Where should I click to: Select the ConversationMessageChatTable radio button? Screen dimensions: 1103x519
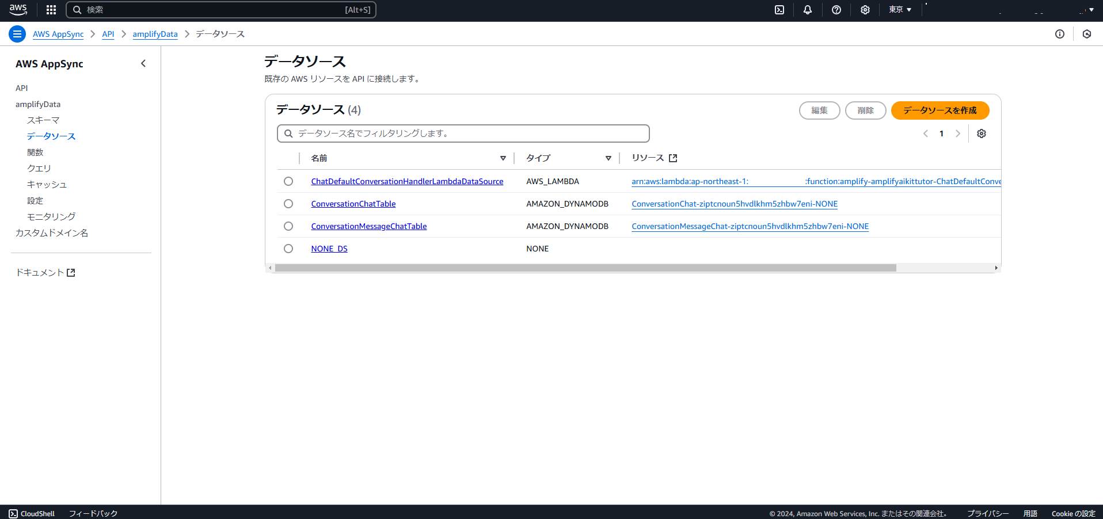coord(288,226)
